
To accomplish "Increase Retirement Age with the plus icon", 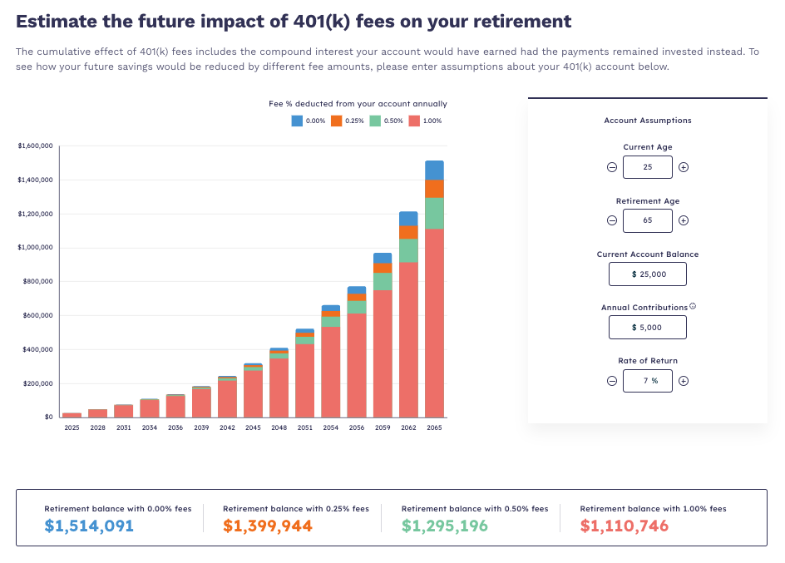I will (x=683, y=220).
